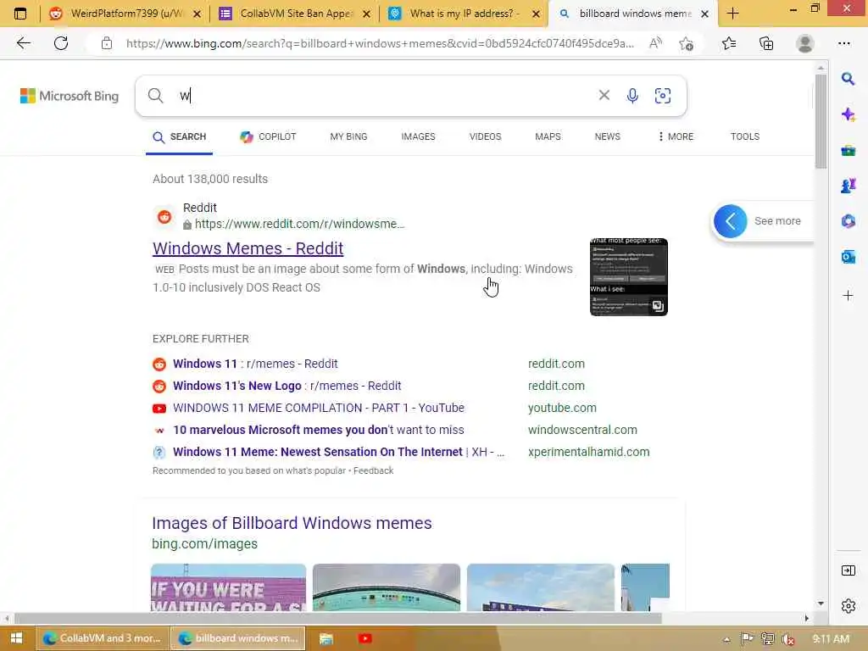This screenshot has height=651, width=868.
Task: Go back to the previous page
Action: [23, 43]
